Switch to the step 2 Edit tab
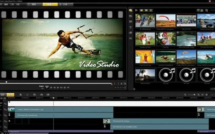This screenshot has height=134, width=215. click(50, 4)
